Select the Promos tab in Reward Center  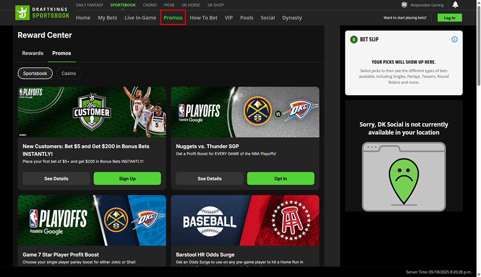(x=62, y=53)
